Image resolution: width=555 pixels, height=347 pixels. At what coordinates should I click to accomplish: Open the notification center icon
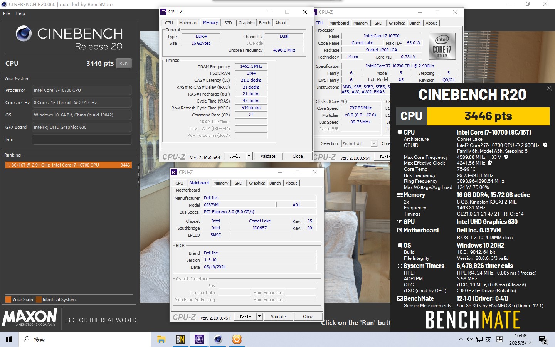point(543,340)
